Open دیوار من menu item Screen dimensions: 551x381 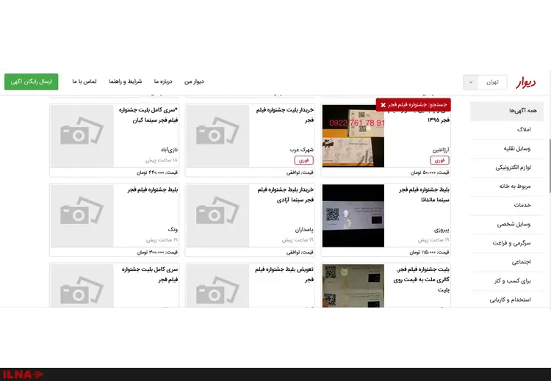(x=194, y=81)
